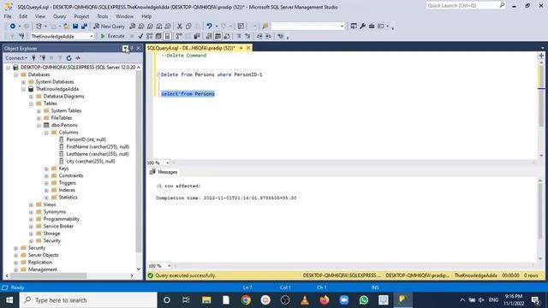Click the Toolbox icon in toolbar
The height and width of the screenshot is (308, 548).
(372, 27)
